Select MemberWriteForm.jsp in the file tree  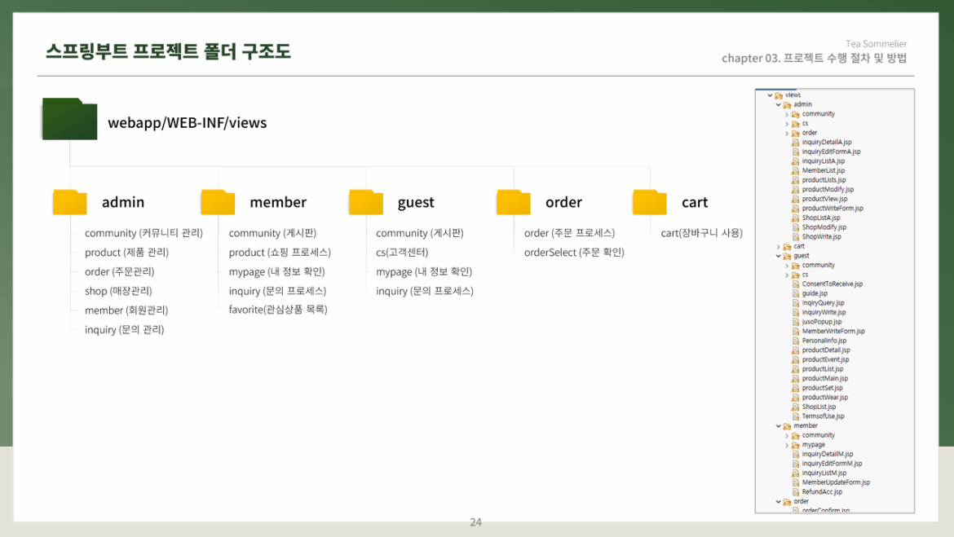833,332
